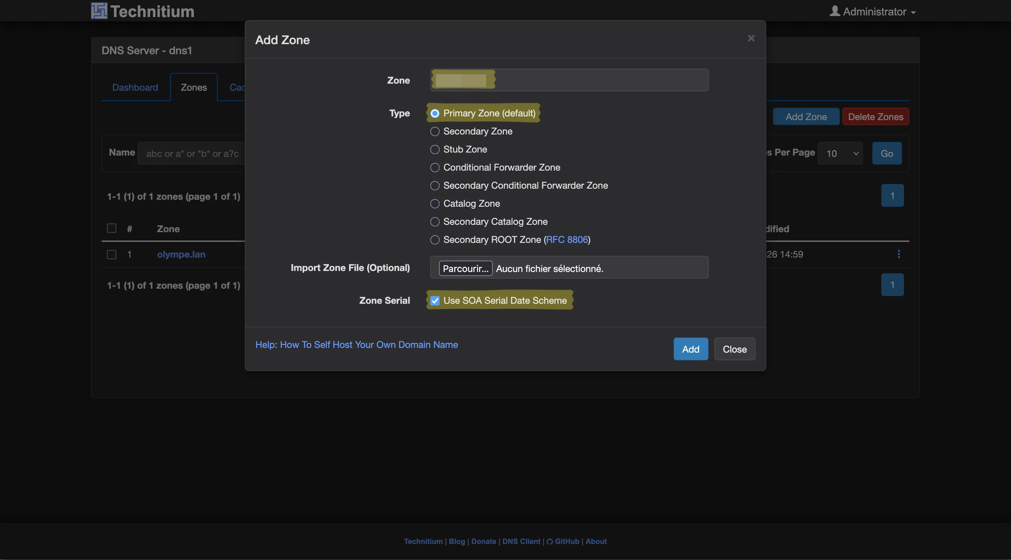Screen dimensions: 1011x560
Task: Select Secondary Conditional Forwarder Zone
Action: click(x=435, y=186)
